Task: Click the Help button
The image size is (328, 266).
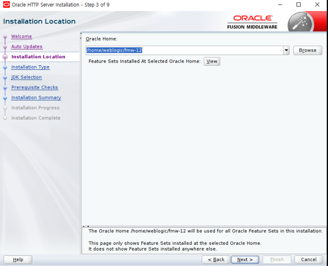Action: click(18, 259)
